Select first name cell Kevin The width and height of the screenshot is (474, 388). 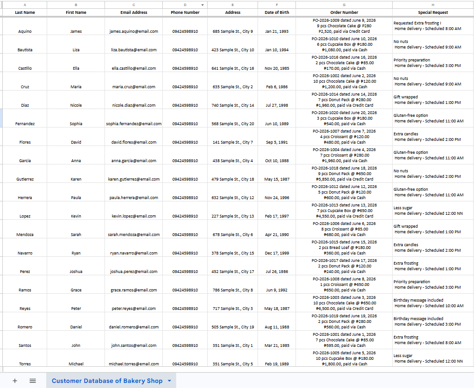[76, 211]
